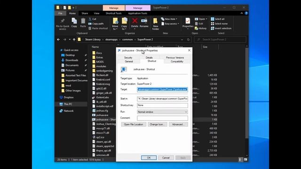Click the Search SuperPower 2 box

[220, 39]
